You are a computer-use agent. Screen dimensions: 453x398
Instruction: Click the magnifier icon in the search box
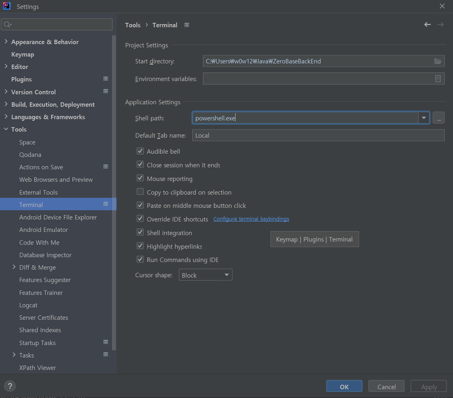(x=8, y=24)
